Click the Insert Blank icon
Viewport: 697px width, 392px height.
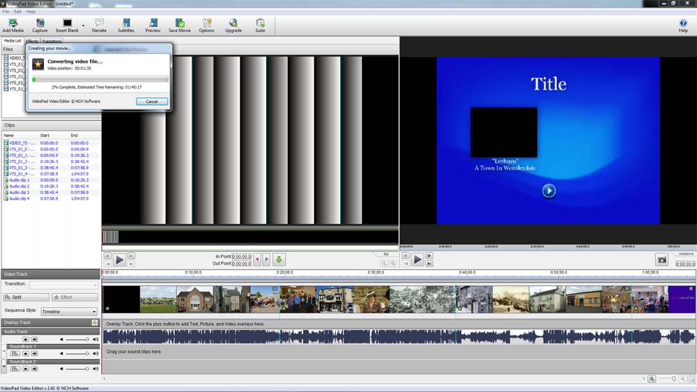pyautogui.click(x=67, y=25)
